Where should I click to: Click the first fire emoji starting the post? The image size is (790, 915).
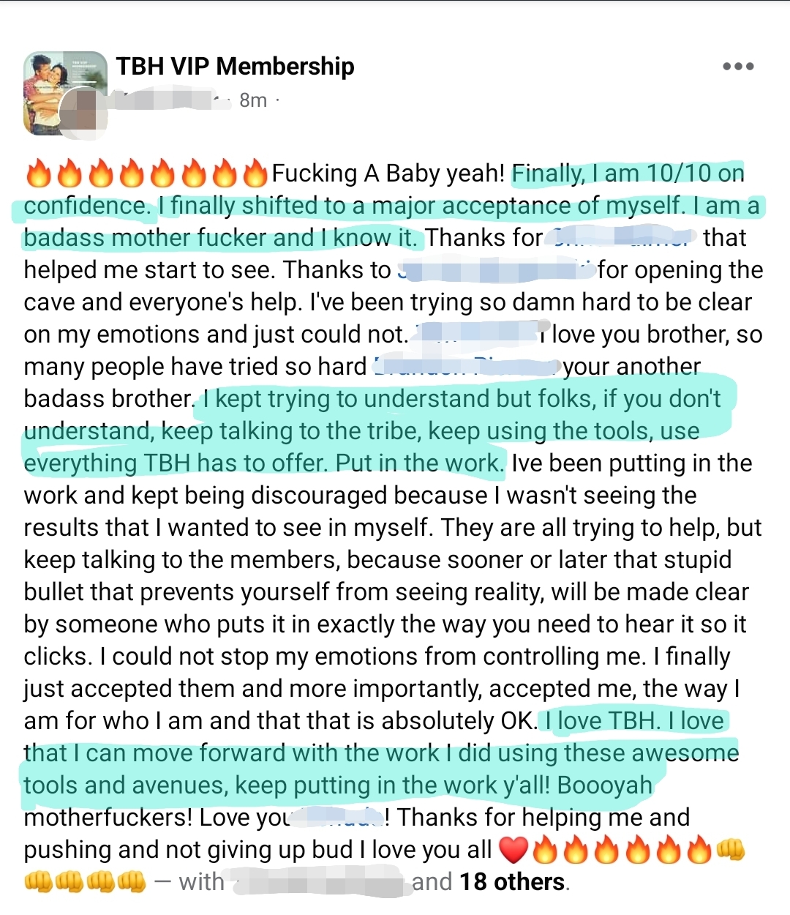tap(38, 174)
